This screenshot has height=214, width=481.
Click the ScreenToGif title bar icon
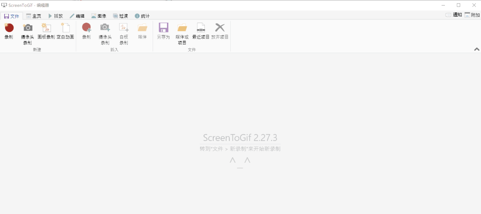click(x=4, y=5)
